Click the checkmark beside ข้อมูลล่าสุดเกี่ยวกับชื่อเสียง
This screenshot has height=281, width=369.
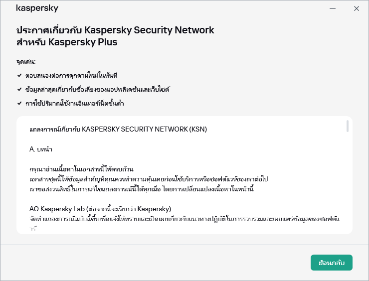[19, 90]
